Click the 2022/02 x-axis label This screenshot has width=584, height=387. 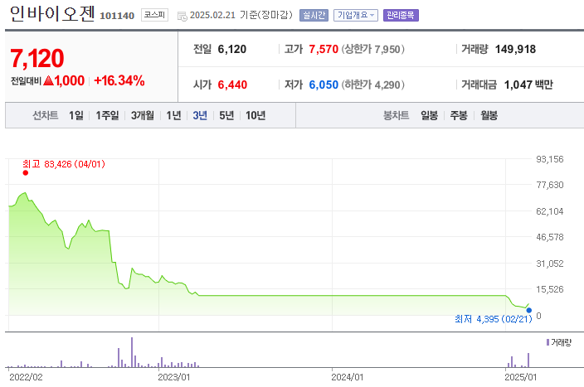[x=26, y=377]
